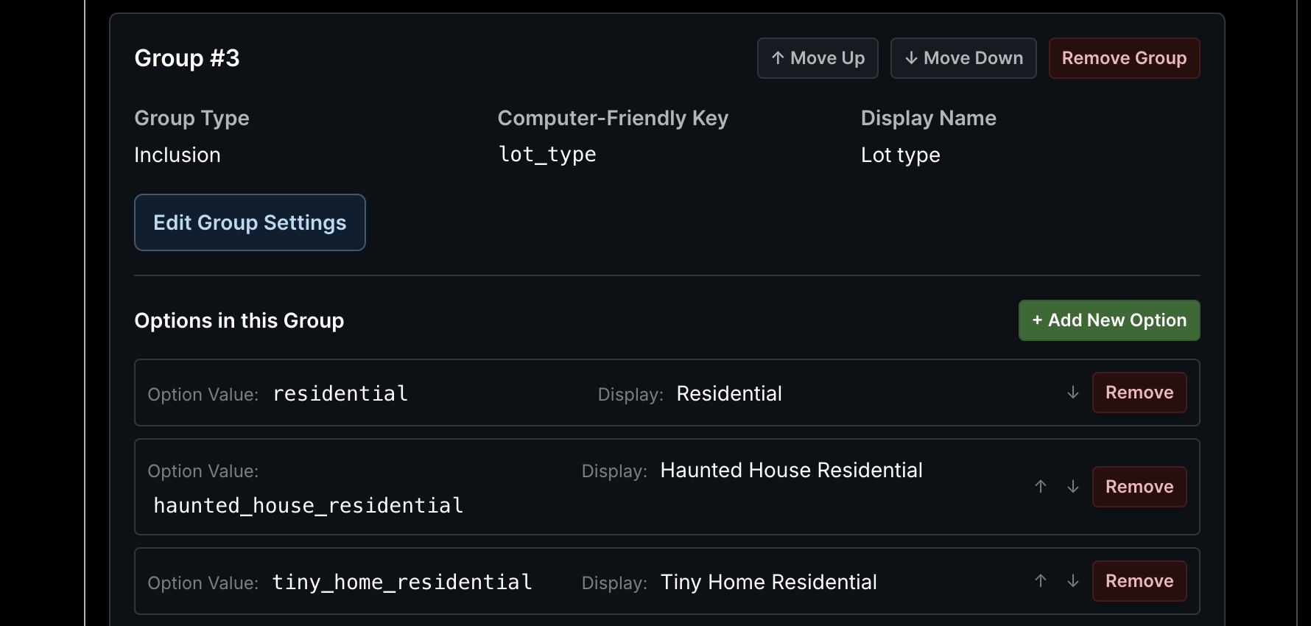Move Group #3 up
This screenshot has height=626, width=1311.
(818, 58)
